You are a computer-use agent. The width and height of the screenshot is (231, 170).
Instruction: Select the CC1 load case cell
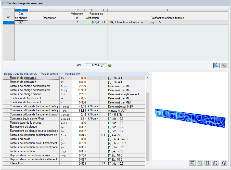point(21,22)
